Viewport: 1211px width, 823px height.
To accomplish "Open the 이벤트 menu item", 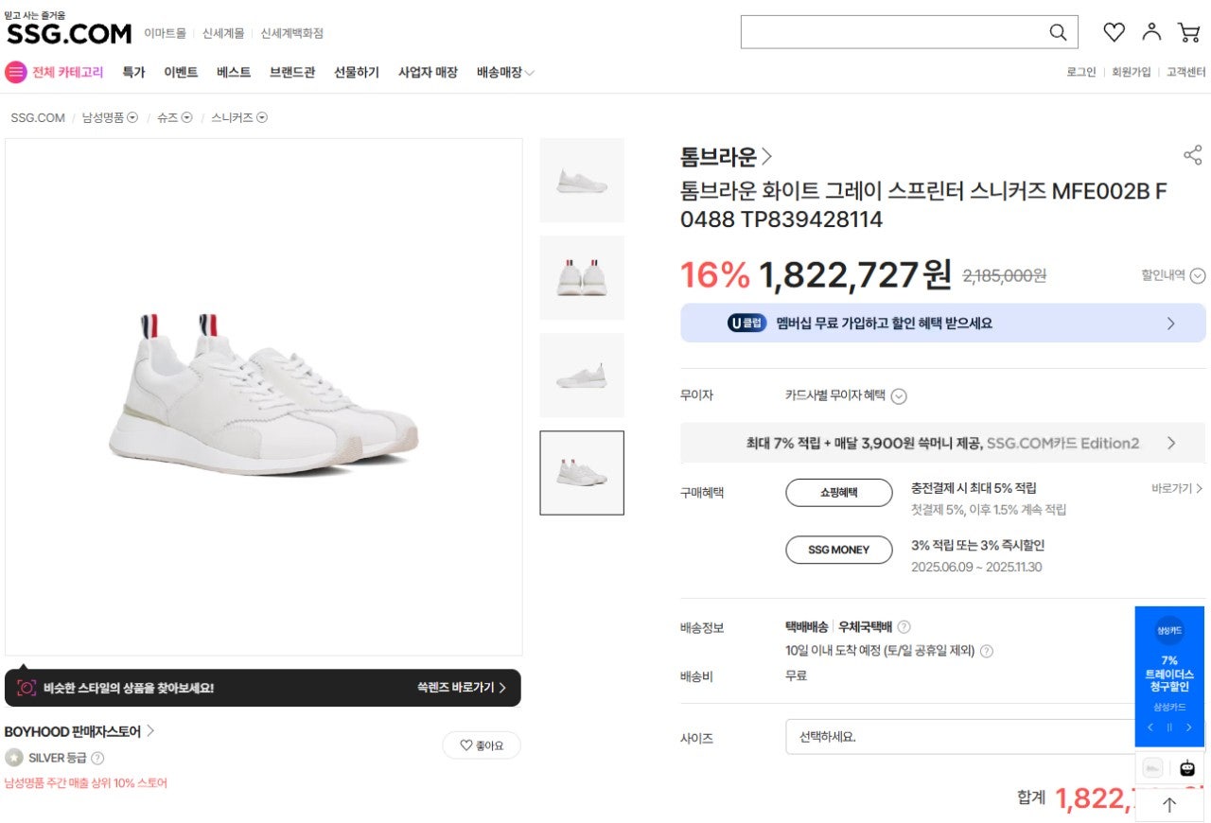I will (181, 72).
